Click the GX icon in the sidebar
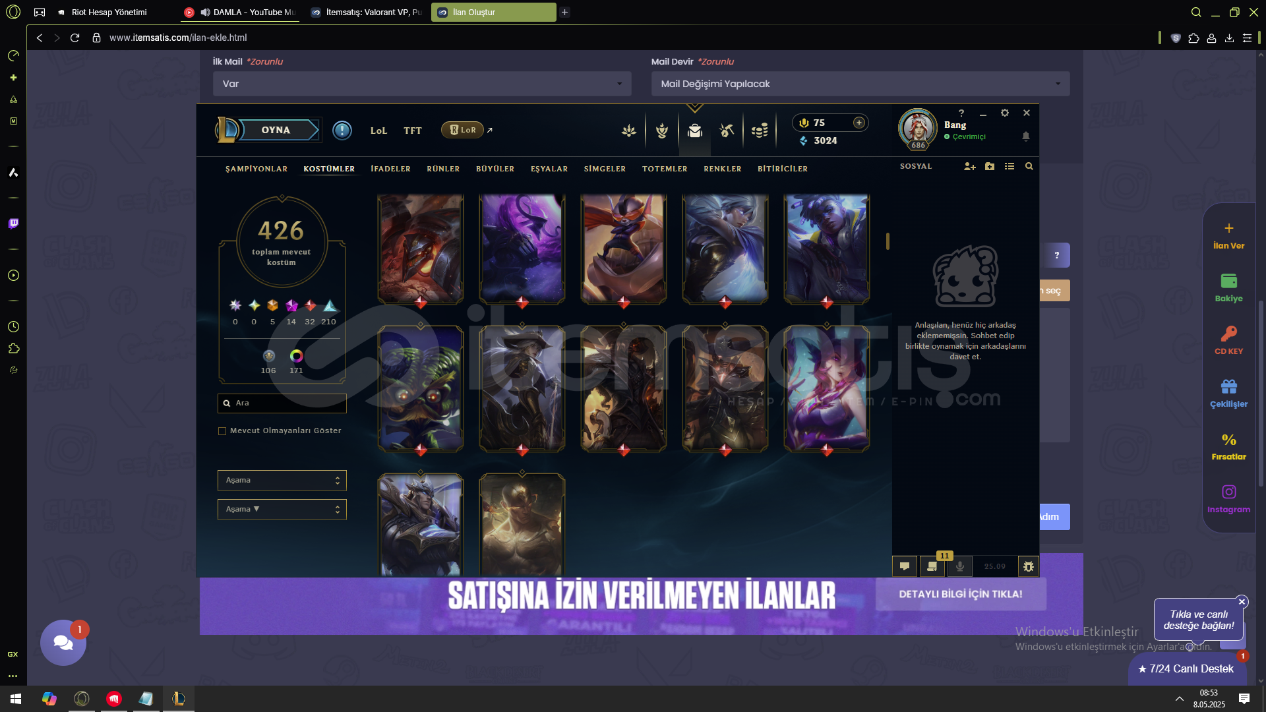1266x712 pixels. click(13, 655)
